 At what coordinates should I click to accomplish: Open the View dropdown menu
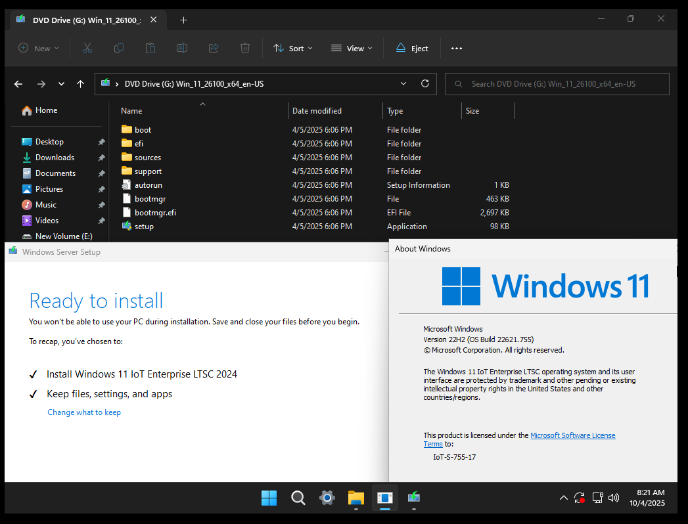click(x=352, y=48)
